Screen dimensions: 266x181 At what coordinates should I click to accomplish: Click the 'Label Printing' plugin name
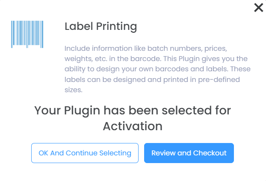pos(100,26)
